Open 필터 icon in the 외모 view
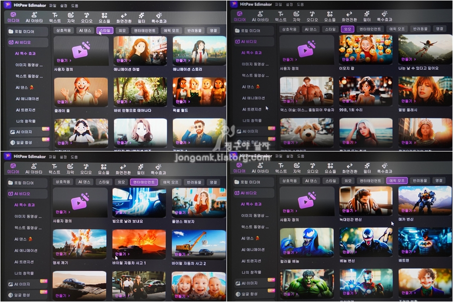This screenshot has width=453, height=302. point(367,17)
